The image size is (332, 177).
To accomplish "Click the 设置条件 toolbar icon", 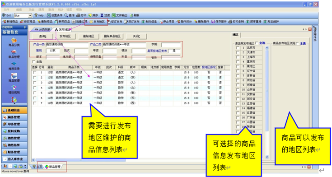I will coord(55,15).
